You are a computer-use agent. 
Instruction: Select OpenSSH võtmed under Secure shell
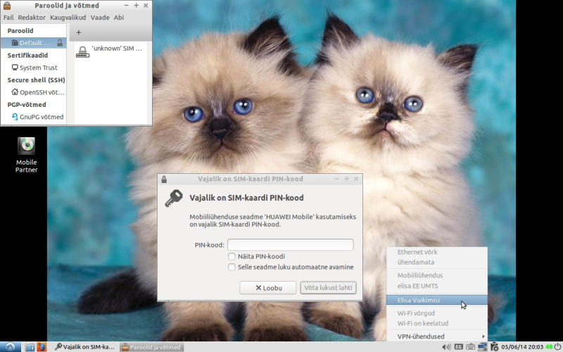tap(34, 92)
